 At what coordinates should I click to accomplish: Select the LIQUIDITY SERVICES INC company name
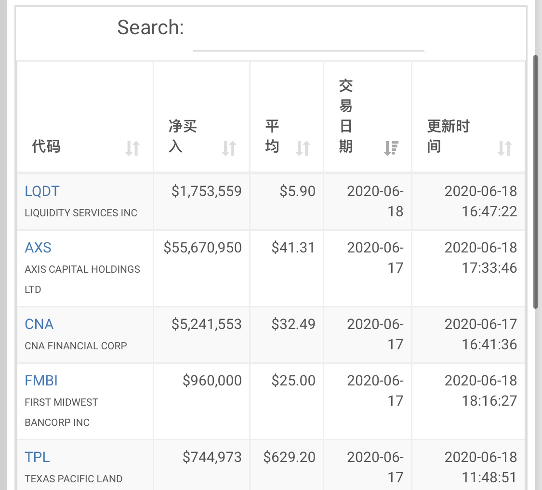tap(81, 213)
